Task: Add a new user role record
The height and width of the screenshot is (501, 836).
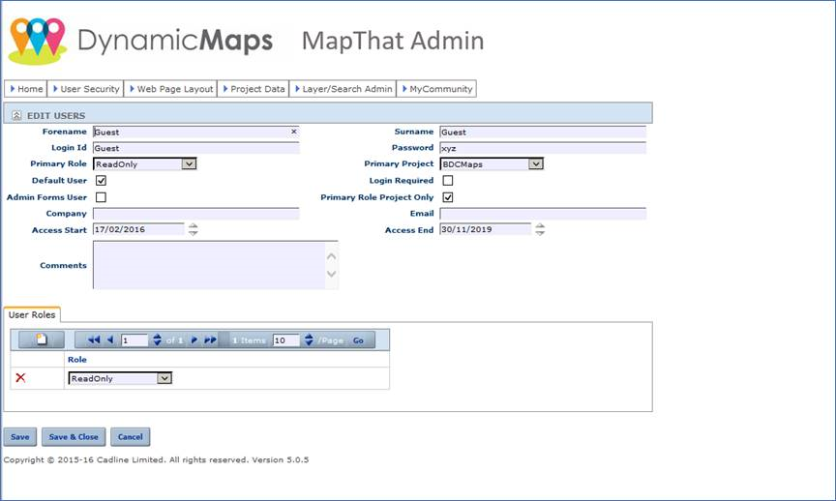Action: click(x=42, y=339)
